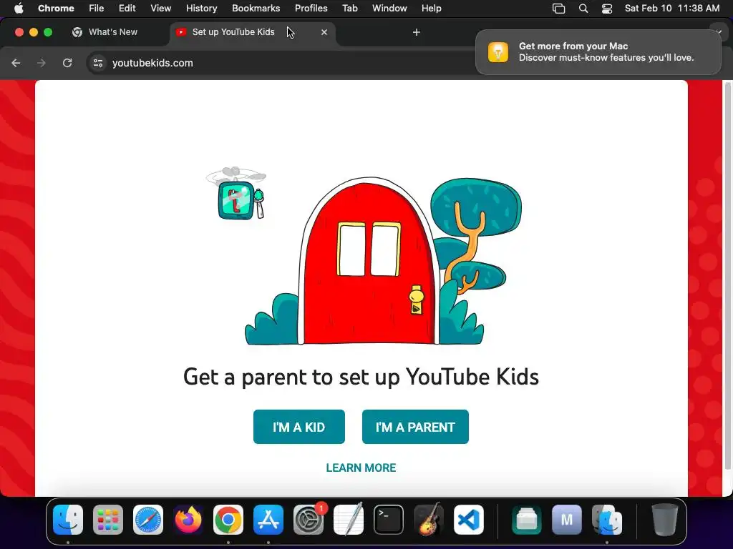Click the Chrome icon in the Dock

click(x=228, y=520)
